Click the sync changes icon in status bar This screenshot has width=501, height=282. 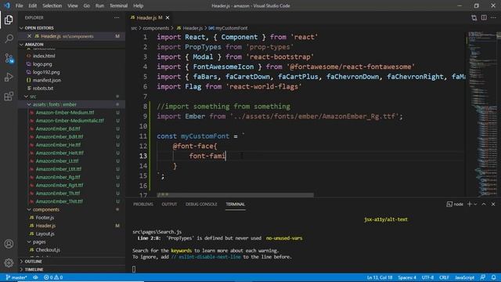point(35,277)
